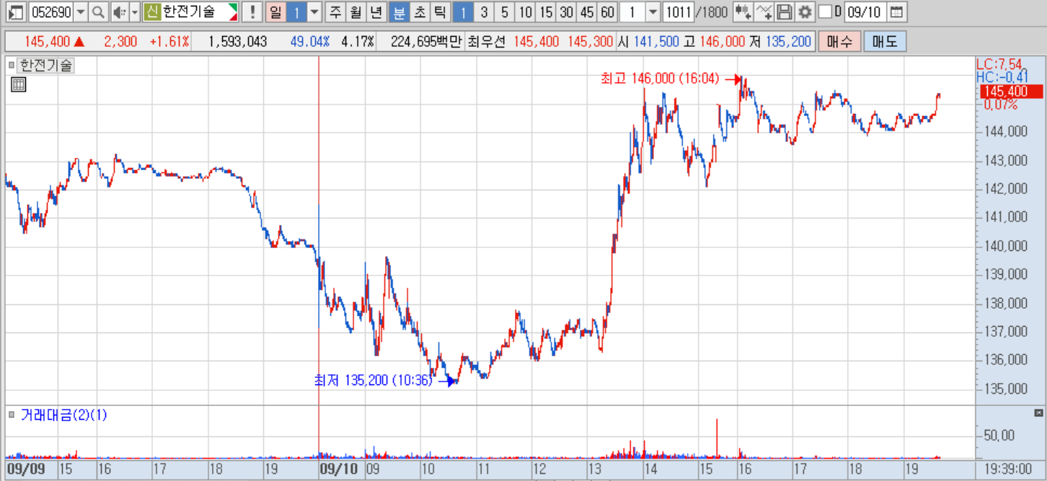Open chart settings gear icon

(x=805, y=12)
